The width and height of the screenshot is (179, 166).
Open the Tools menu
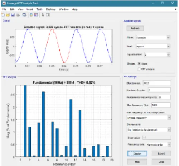pos(39,9)
